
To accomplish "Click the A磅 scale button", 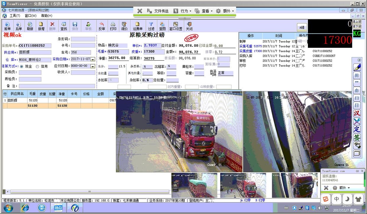I will [x=302, y=27].
